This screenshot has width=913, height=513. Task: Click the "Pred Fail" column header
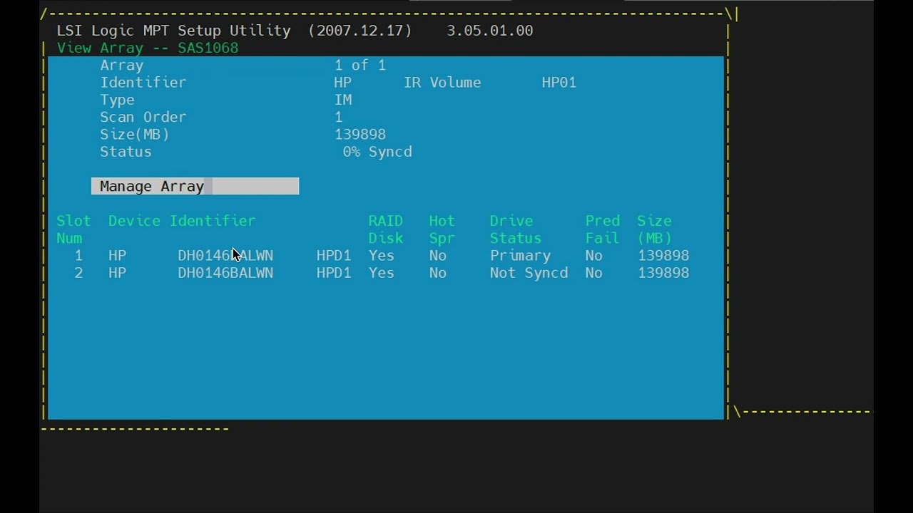(603, 229)
